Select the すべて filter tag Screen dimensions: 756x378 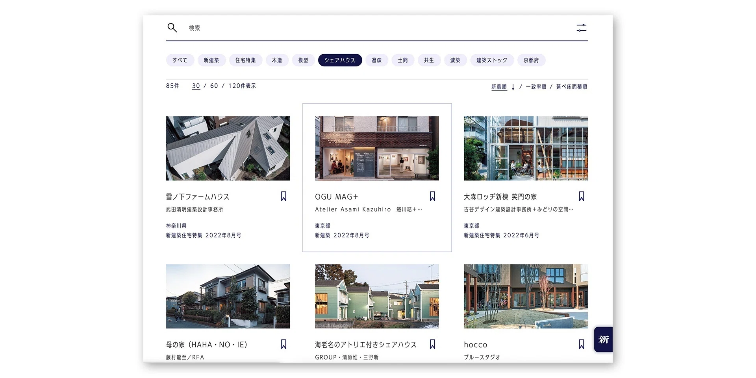(x=180, y=60)
